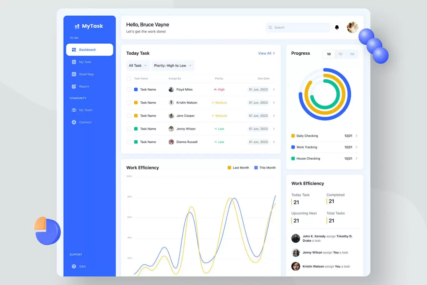Image resolution: width=427 pixels, height=285 pixels.
Task: Check the Jenny Wilson task checkbox
Action: click(129, 129)
